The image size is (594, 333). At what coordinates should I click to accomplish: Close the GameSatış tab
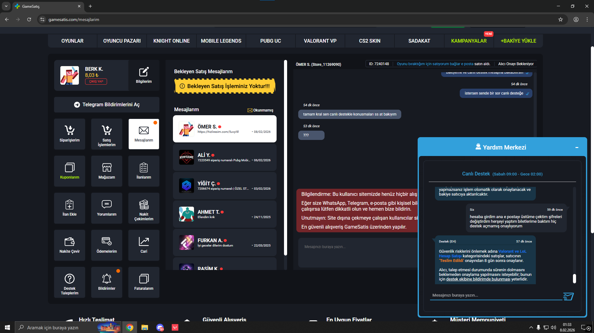click(x=79, y=6)
